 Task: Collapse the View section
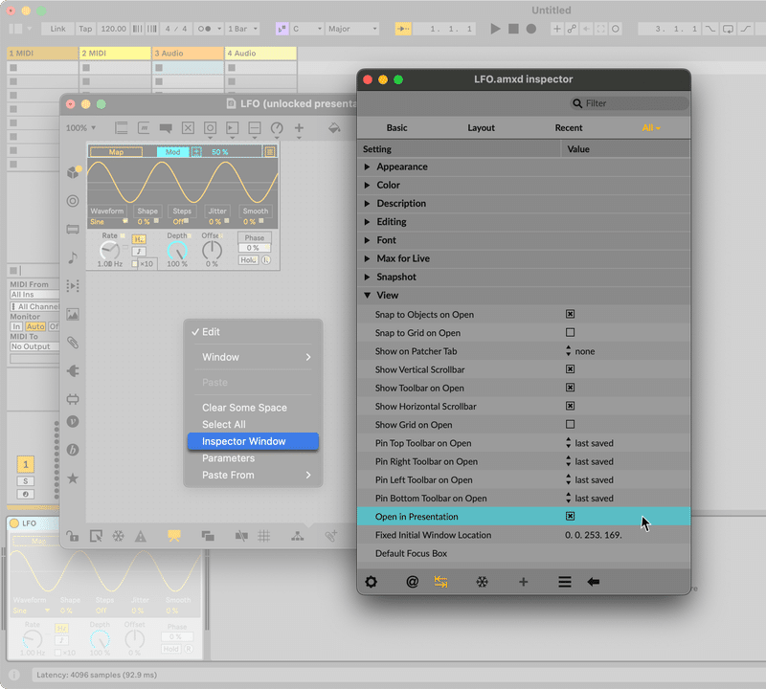[367, 295]
